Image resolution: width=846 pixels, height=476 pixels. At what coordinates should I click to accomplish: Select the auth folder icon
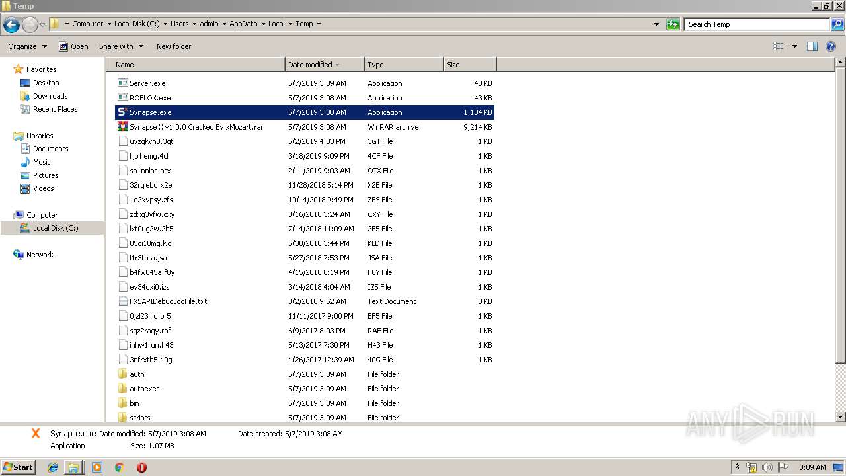coord(122,374)
